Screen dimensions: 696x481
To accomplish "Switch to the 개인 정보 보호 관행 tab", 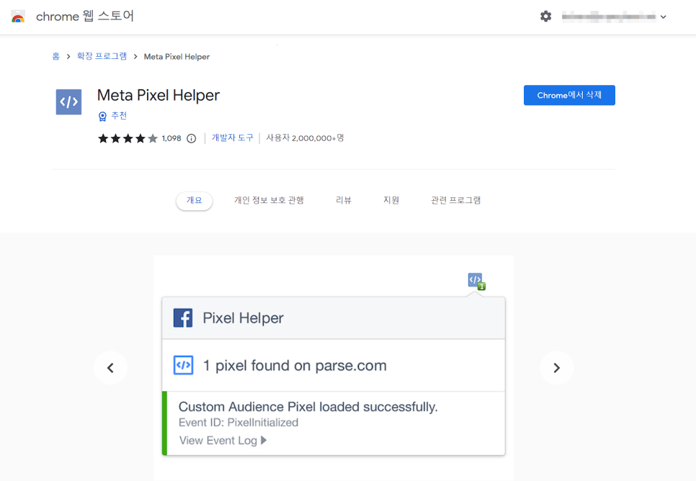I will click(269, 201).
